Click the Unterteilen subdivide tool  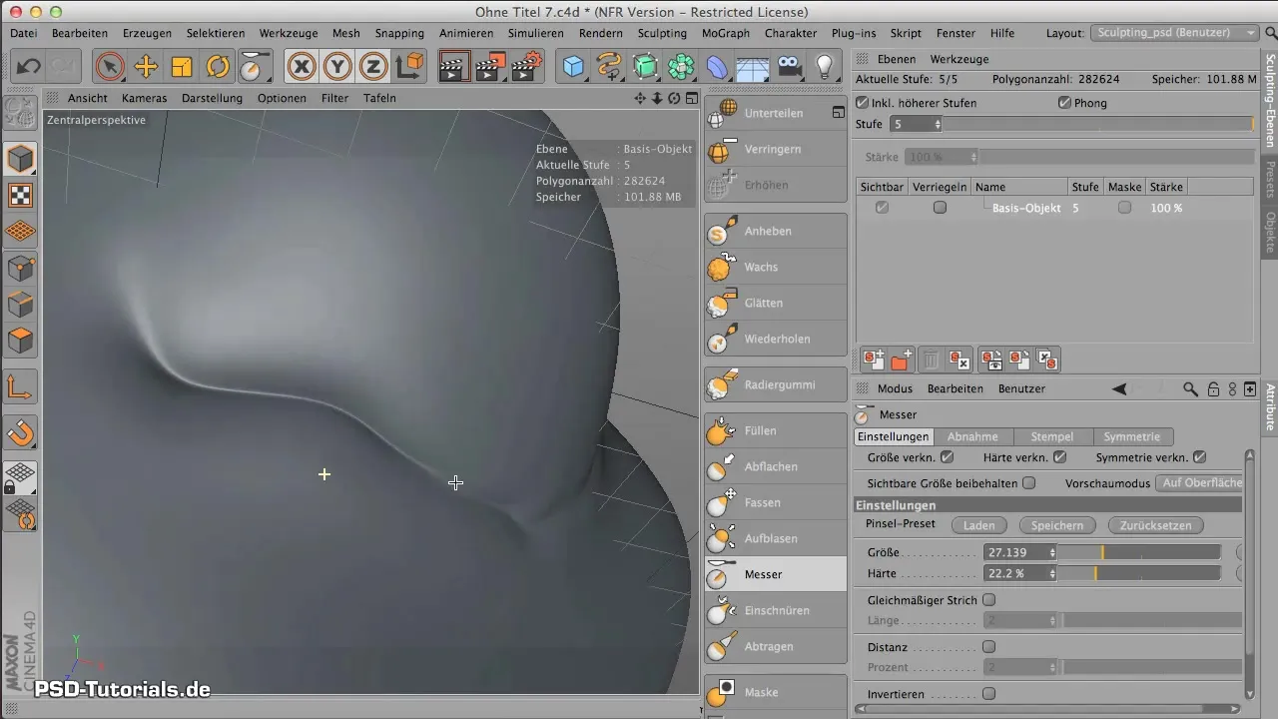pos(775,113)
